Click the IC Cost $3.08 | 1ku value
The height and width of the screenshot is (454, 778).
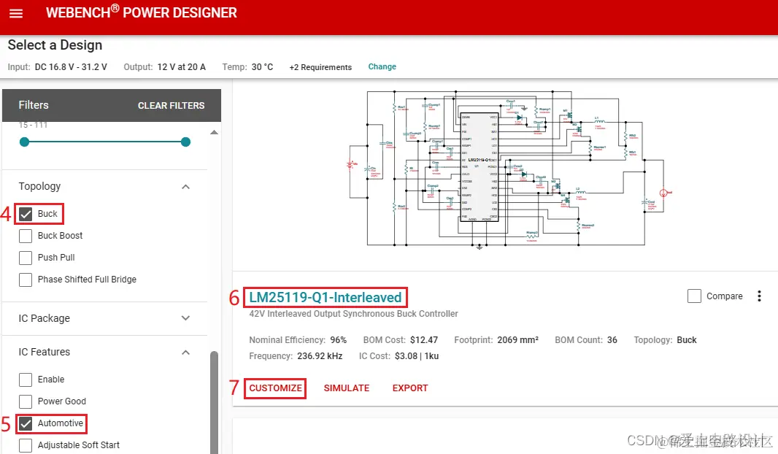pos(417,355)
